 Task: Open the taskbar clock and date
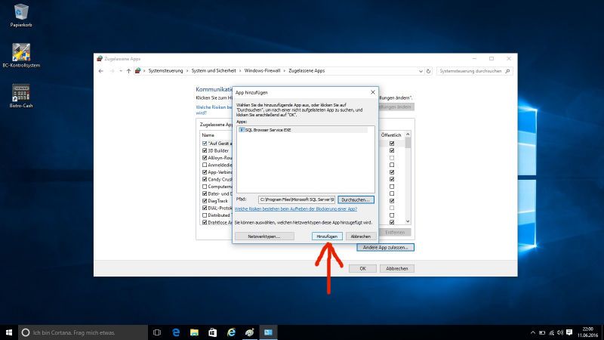tap(587, 332)
